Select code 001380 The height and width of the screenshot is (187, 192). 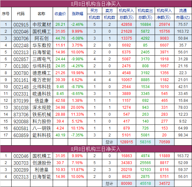click(x=21, y=66)
